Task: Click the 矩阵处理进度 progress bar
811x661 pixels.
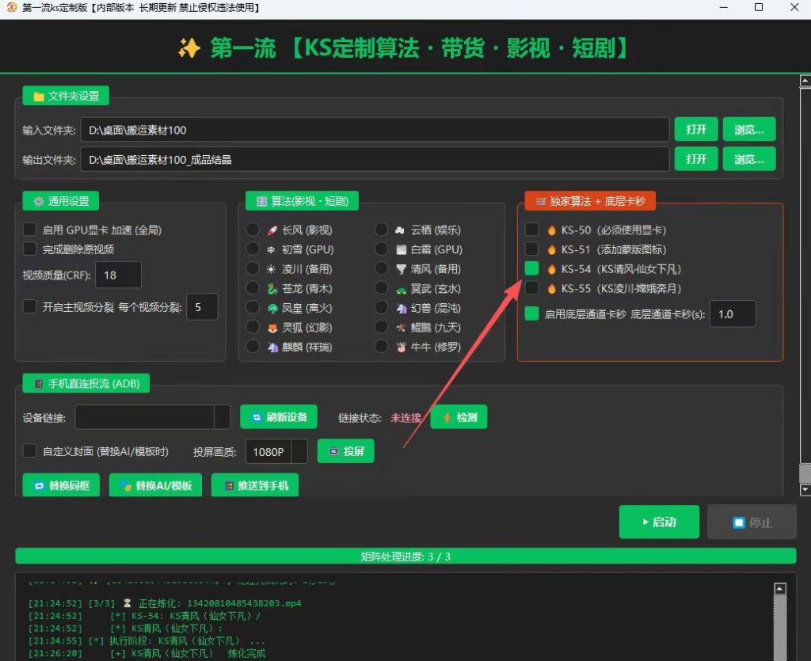Action: 405,556
